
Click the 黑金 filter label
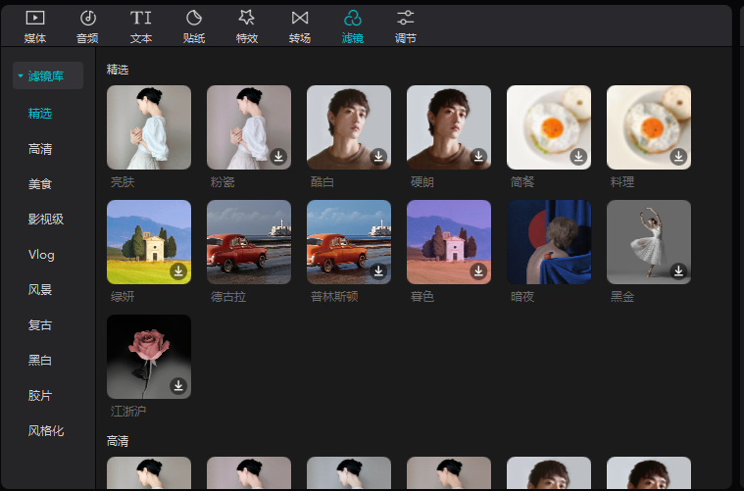622,297
